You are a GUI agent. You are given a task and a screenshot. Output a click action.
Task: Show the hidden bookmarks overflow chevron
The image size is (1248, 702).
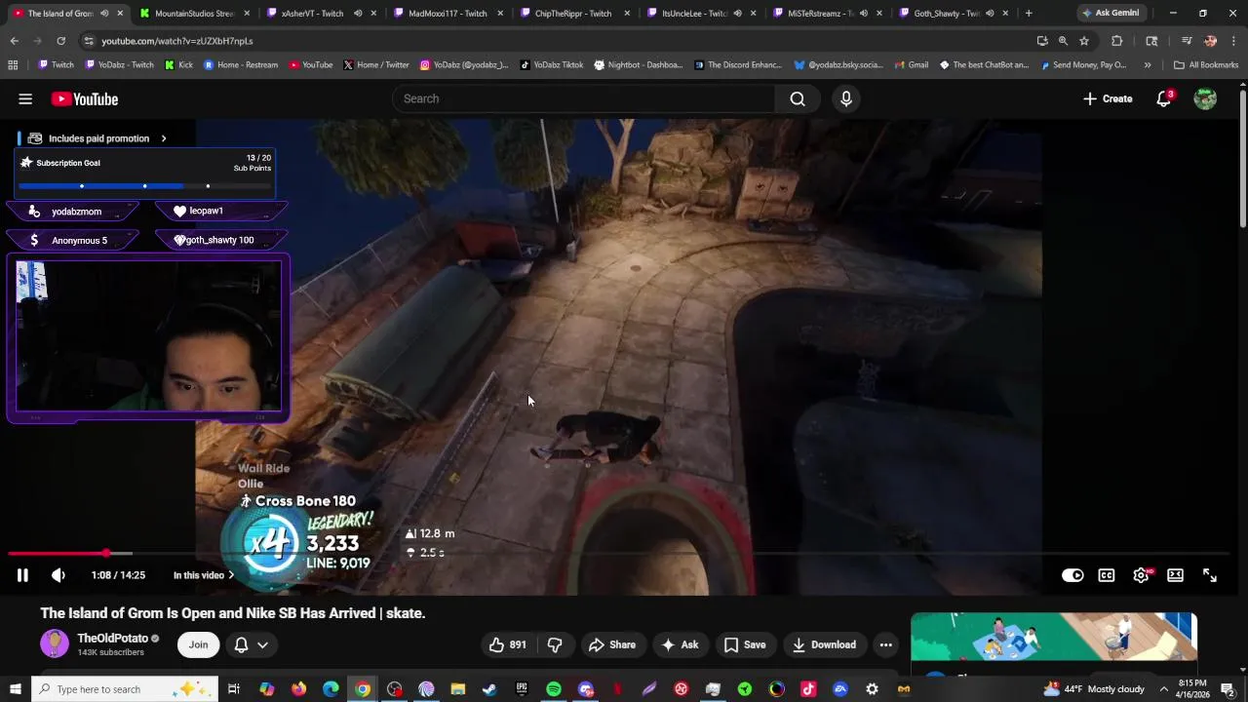1147,65
